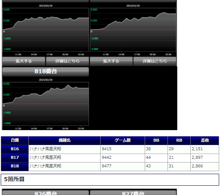Viewport: 221px width, 195px height.
Task: Click machine number 816 row cell
Action: coord(15,149)
